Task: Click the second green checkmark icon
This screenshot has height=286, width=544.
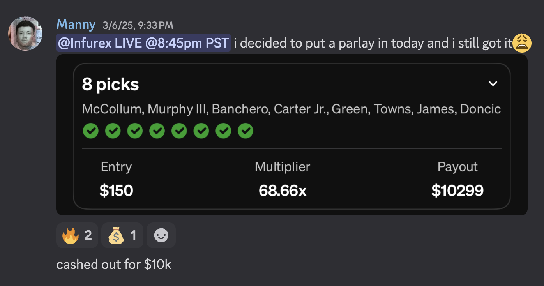Action: (x=113, y=131)
